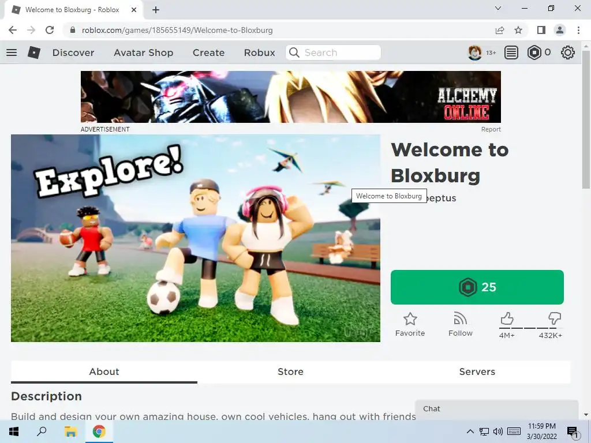591x443 pixels.
Task: Click the address bar lock icon
Action: point(73,30)
